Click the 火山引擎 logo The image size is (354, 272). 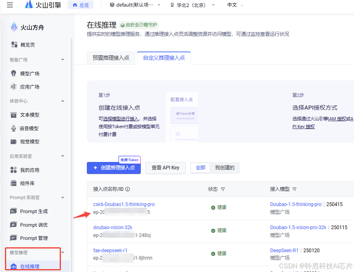click(x=43, y=5)
